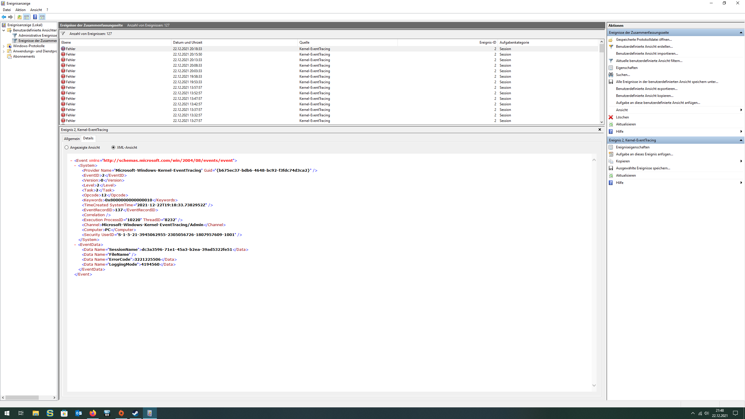Viewport: 745px width, 419px height.
Task: Expand the Windows-Protokolle tree node
Action: tap(3, 46)
